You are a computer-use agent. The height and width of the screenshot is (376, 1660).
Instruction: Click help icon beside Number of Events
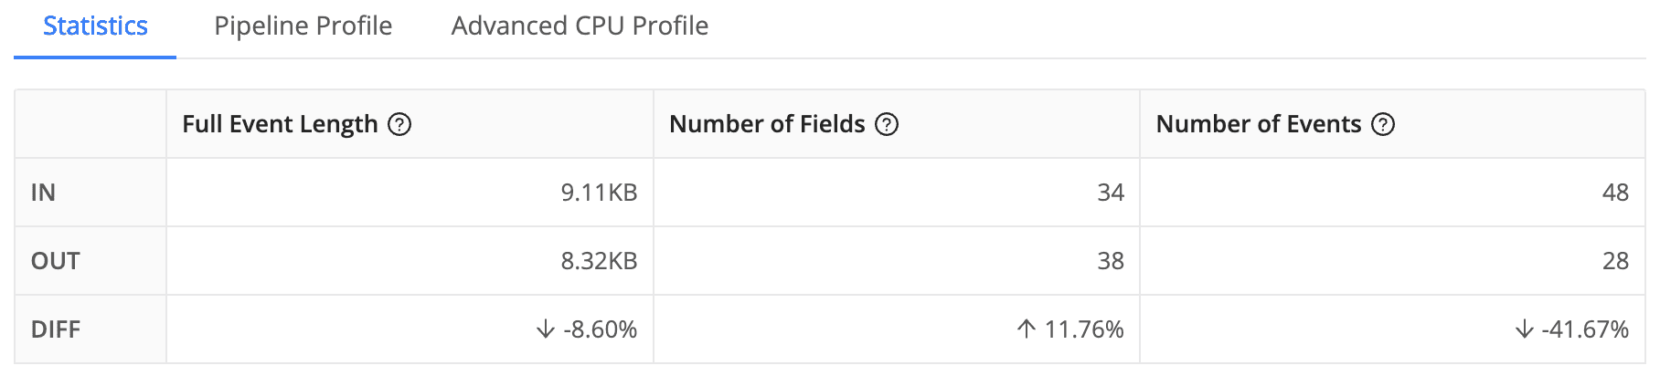(x=1383, y=124)
